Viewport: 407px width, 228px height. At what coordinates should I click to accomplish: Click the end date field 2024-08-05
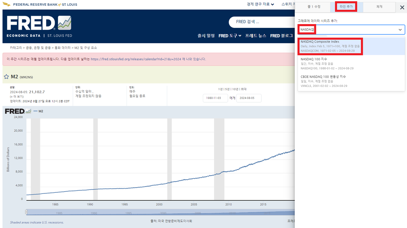pos(249,98)
